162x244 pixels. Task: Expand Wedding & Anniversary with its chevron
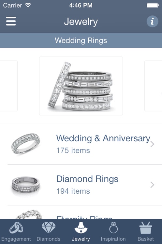point(153,144)
